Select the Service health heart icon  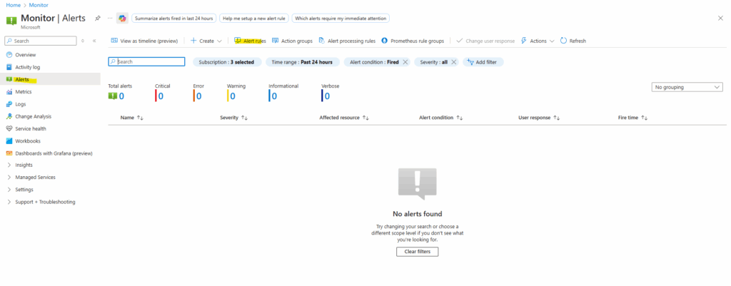coord(9,128)
